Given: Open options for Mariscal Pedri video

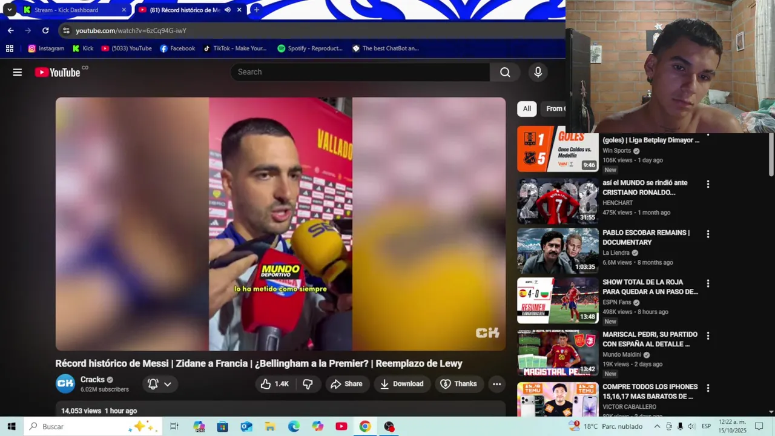Looking at the screenshot, I should 708,335.
